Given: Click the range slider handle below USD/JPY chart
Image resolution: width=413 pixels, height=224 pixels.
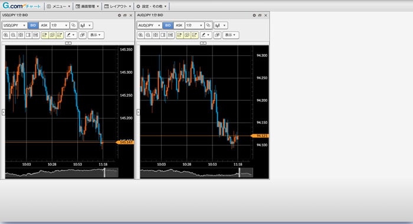Looking at the screenshot, I should tap(104, 173).
